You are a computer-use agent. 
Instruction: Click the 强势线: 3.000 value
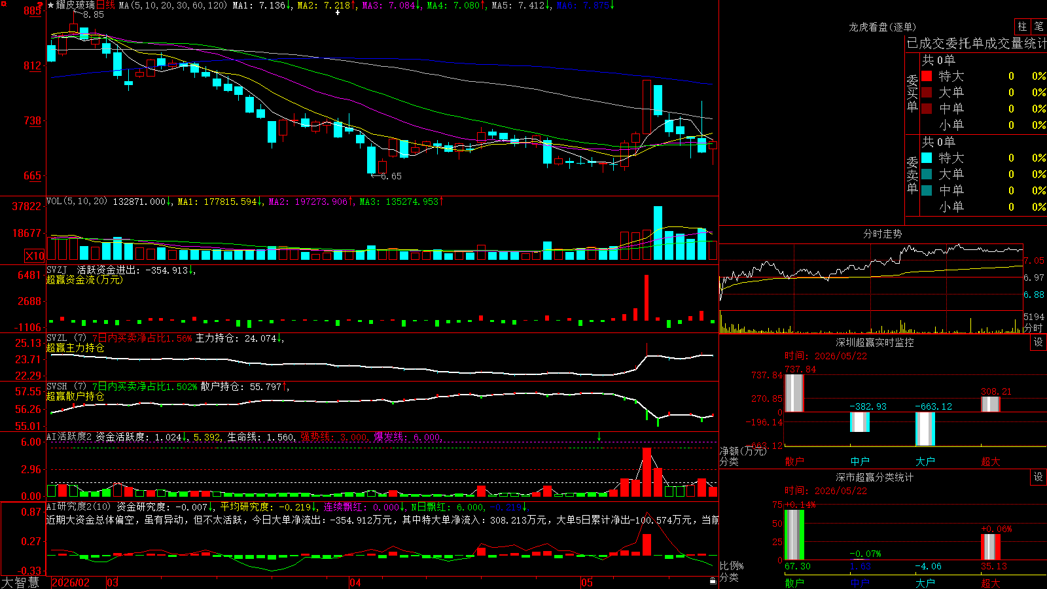click(334, 437)
